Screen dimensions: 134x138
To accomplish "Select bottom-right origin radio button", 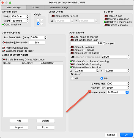I will [42, 23].
